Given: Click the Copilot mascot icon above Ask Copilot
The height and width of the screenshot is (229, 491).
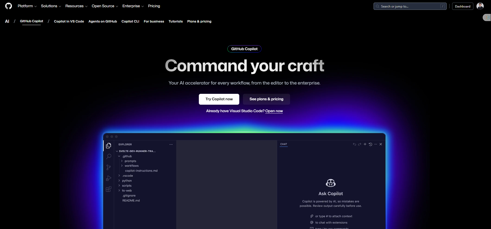Looking at the screenshot, I should 331,183.
